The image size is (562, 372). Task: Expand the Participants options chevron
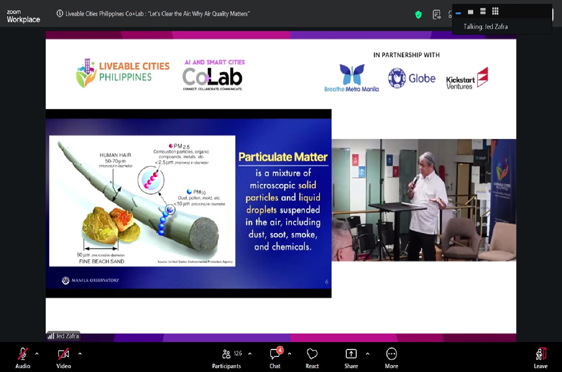pos(250,354)
